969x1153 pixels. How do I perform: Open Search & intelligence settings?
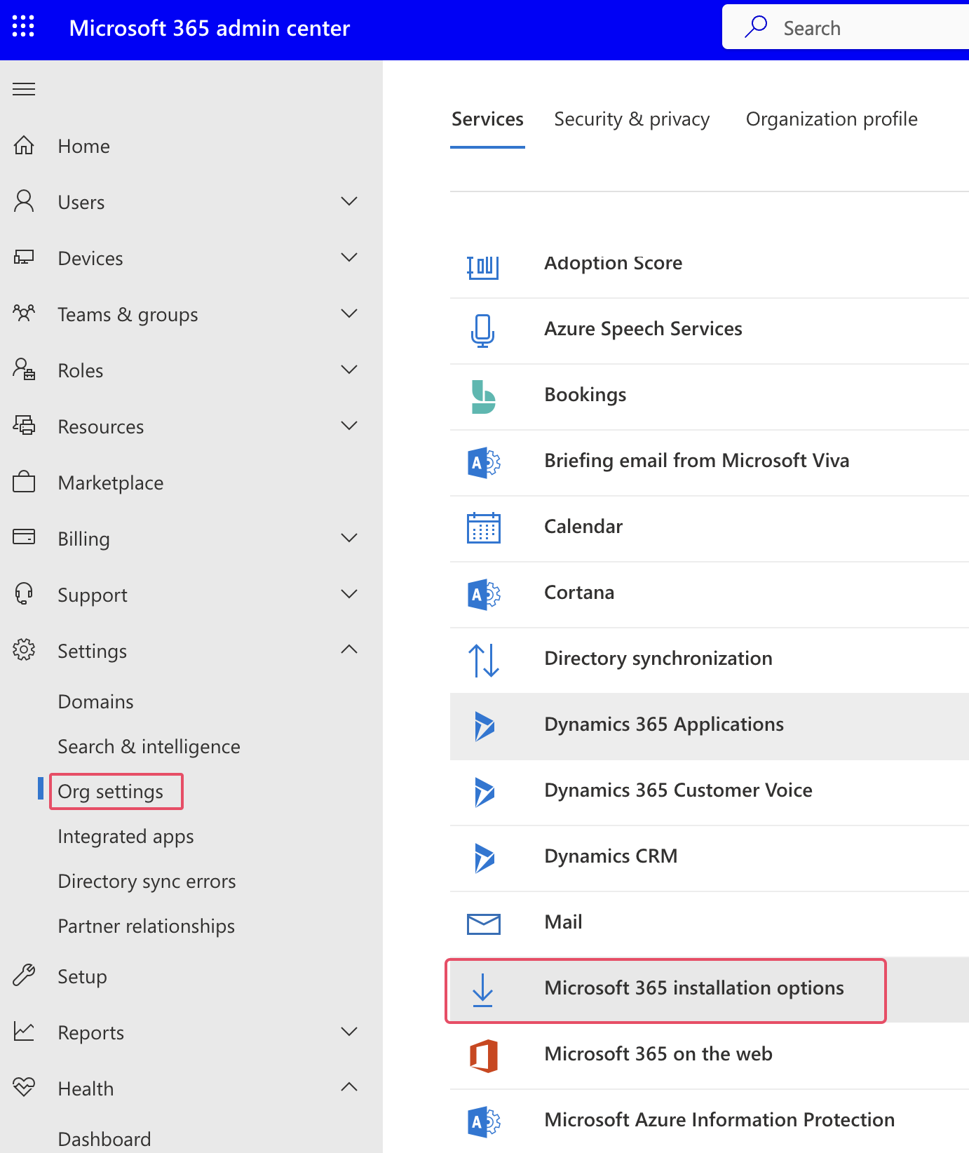click(149, 747)
